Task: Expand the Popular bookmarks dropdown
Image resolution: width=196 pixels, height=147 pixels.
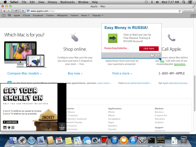Action: [98, 15]
